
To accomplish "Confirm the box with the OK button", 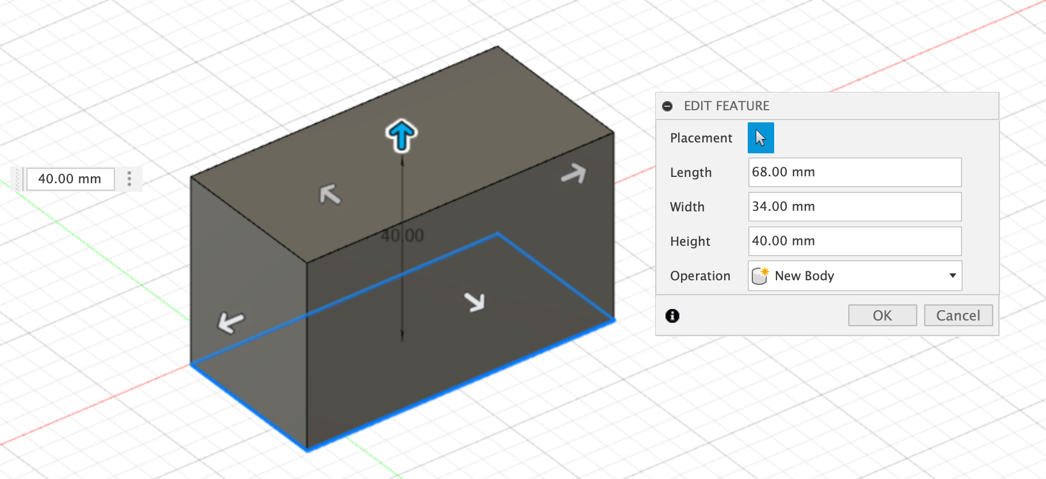I will coord(882,315).
